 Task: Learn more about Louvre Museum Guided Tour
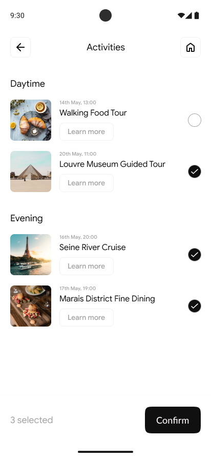[x=87, y=183]
